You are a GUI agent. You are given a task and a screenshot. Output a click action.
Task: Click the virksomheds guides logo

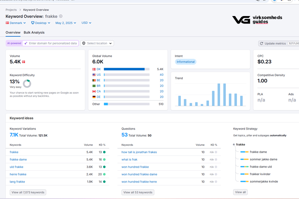click(257, 20)
